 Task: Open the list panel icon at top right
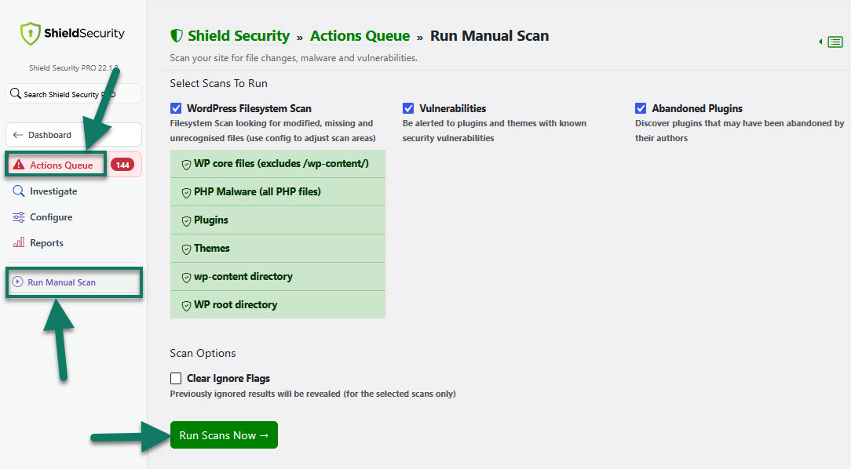coord(835,42)
